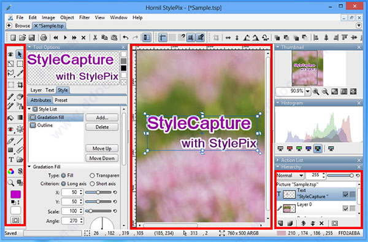Click the delete layer X icon in Hierarchy
This screenshot has width=368, height=242.
coord(321,223)
